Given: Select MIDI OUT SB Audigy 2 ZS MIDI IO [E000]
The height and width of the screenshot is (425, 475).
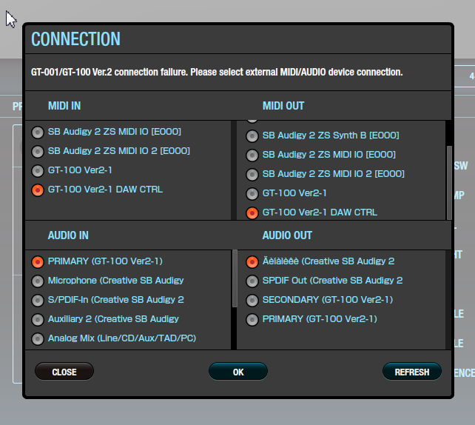Looking at the screenshot, I should point(252,155).
